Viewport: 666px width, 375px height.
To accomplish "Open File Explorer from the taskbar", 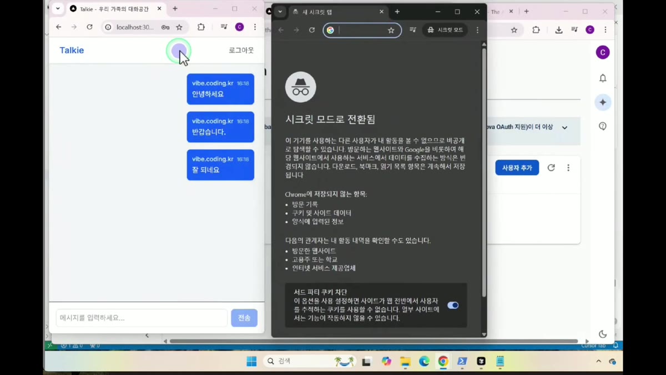I will coord(405,361).
